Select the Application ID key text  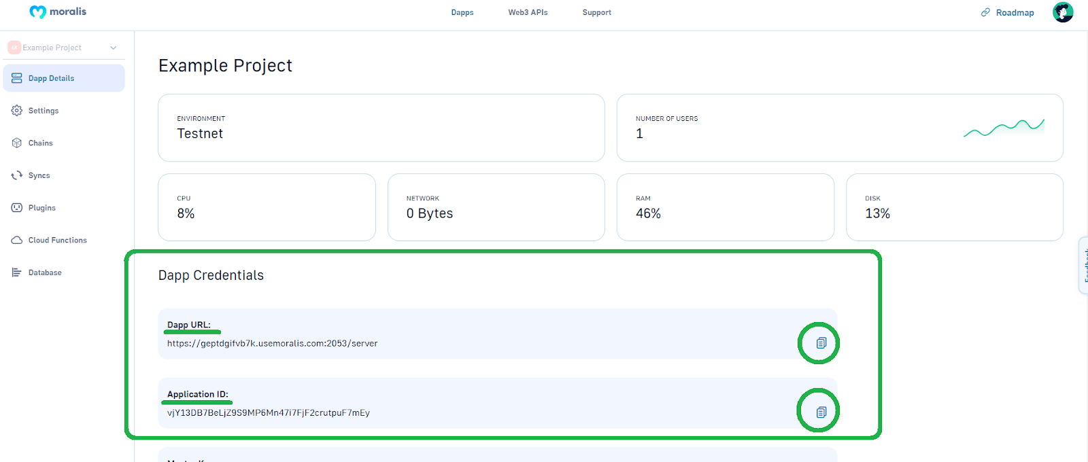click(269, 413)
